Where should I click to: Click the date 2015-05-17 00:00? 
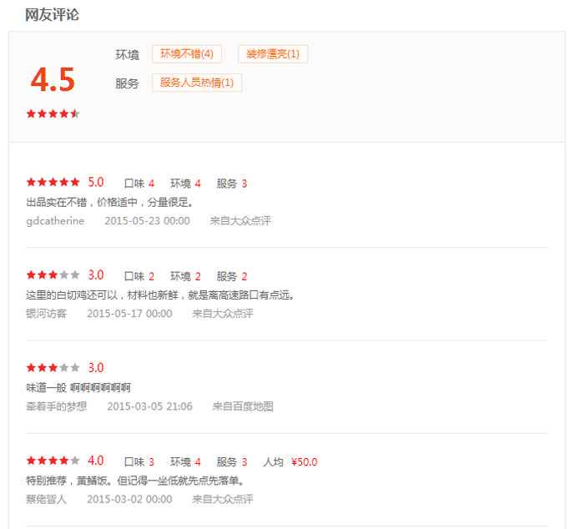coord(129,314)
